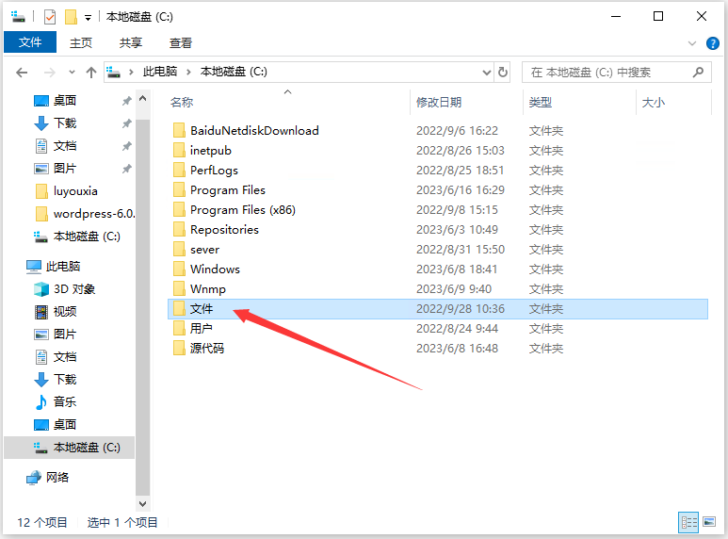Click 此电脑 in the address bar
Screen dimensions: 728x539
(160, 72)
